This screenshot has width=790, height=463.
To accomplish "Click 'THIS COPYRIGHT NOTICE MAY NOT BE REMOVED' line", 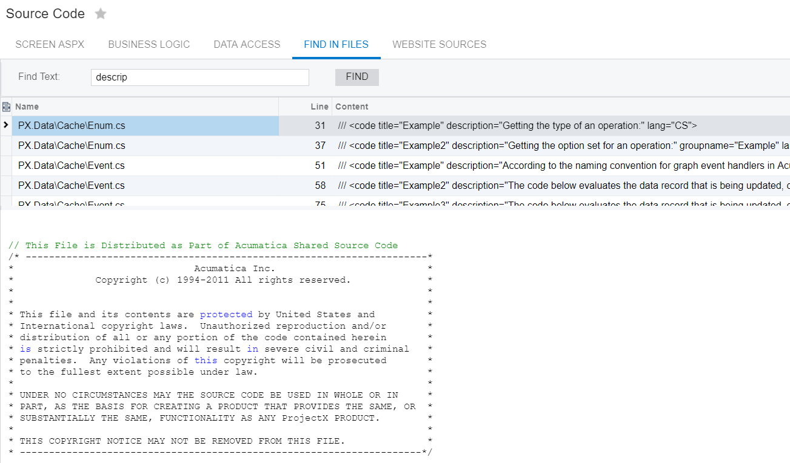I will [x=182, y=441].
